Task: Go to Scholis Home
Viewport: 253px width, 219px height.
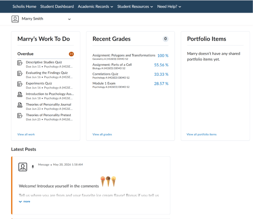Action: tap(25, 7)
